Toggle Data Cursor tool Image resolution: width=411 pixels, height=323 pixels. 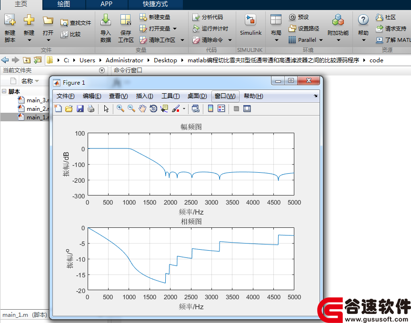click(164, 108)
